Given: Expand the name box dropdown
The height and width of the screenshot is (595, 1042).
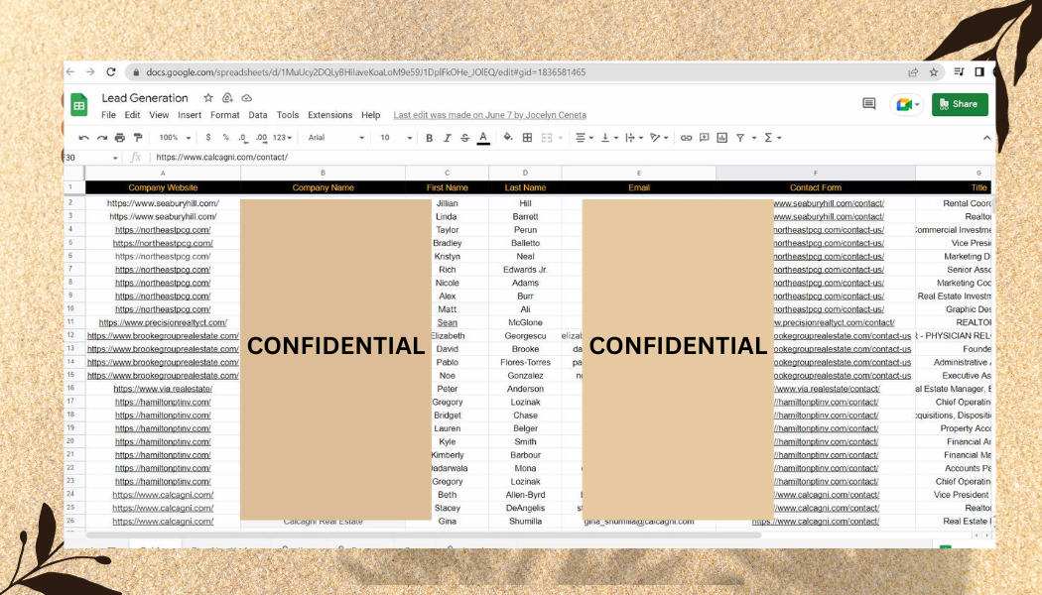Looking at the screenshot, I should pyautogui.click(x=115, y=158).
